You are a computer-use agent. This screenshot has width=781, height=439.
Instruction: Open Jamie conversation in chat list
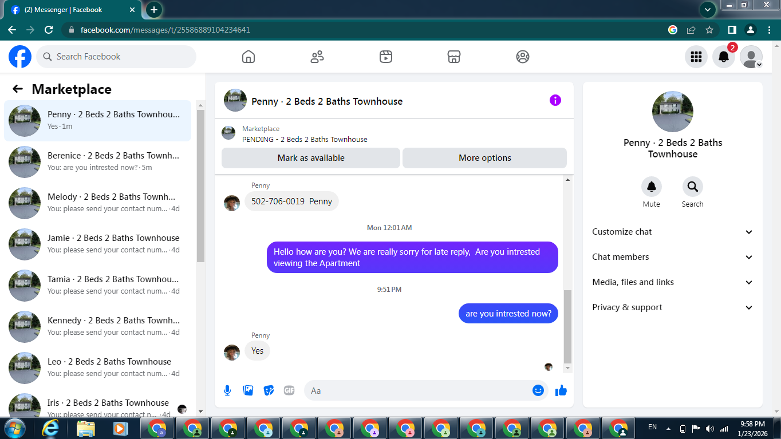(98, 244)
